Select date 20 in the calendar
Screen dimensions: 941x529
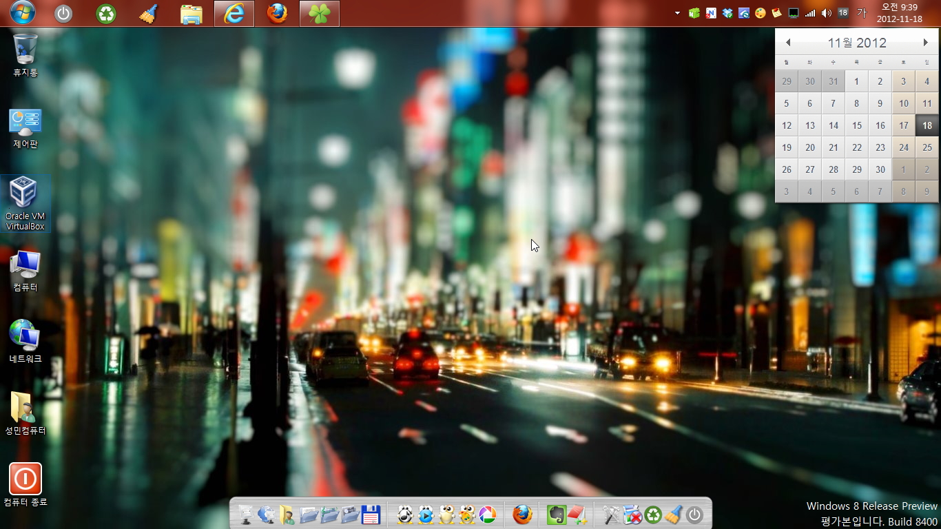[x=810, y=147]
